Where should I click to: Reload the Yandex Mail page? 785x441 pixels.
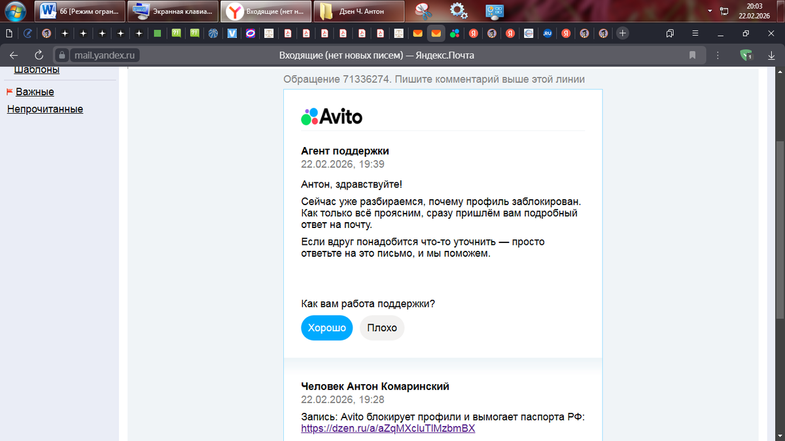[39, 56]
